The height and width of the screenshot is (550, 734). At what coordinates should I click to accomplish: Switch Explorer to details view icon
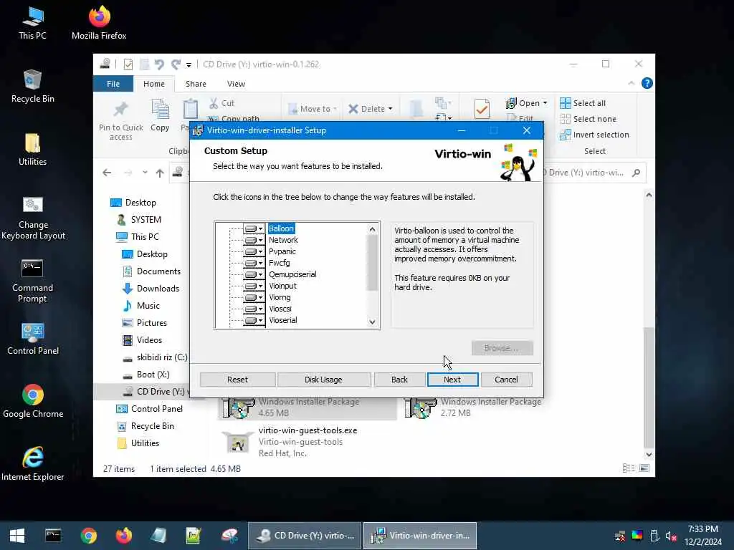click(x=629, y=468)
